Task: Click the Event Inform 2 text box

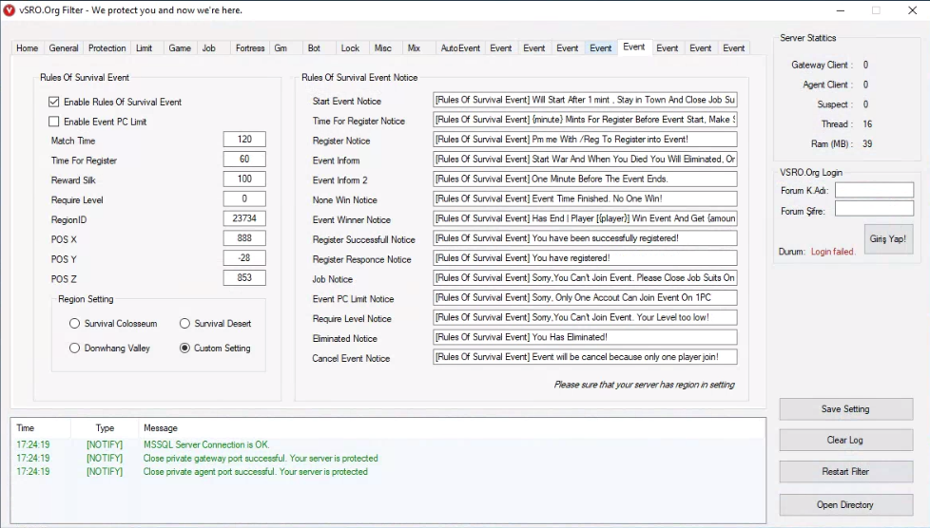Action: tap(585, 179)
